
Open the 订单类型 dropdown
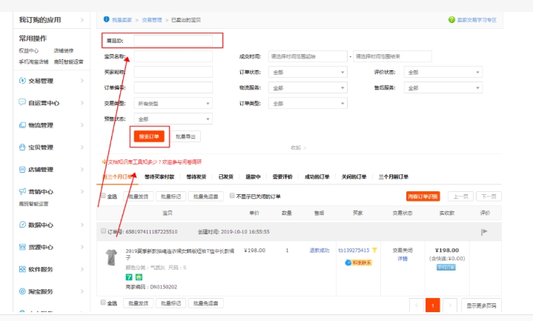point(308,103)
